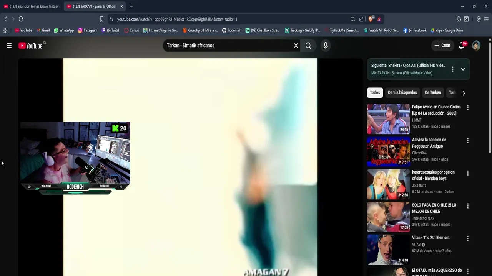Bookmark this page with the bookmark icon
Screen dimensions: 492x276
(x=101, y=19)
